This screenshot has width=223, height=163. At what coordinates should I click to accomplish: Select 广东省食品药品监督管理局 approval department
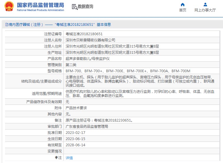(x=87, y=127)
